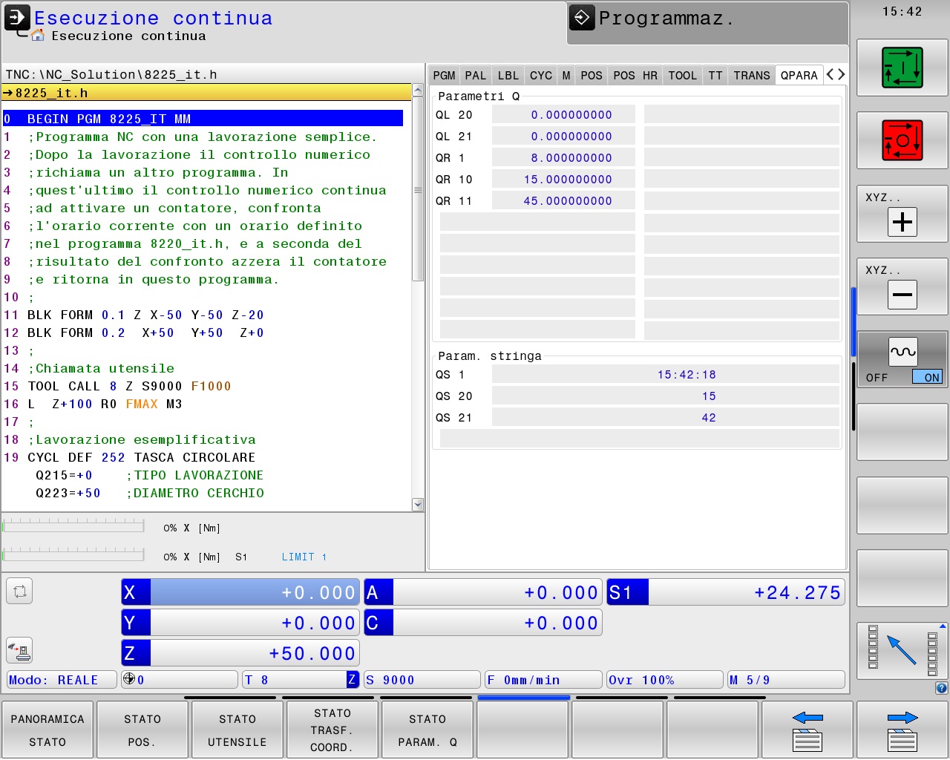Switch to the M tab
The height and width of the screenshot is (760, 950).
566,75
